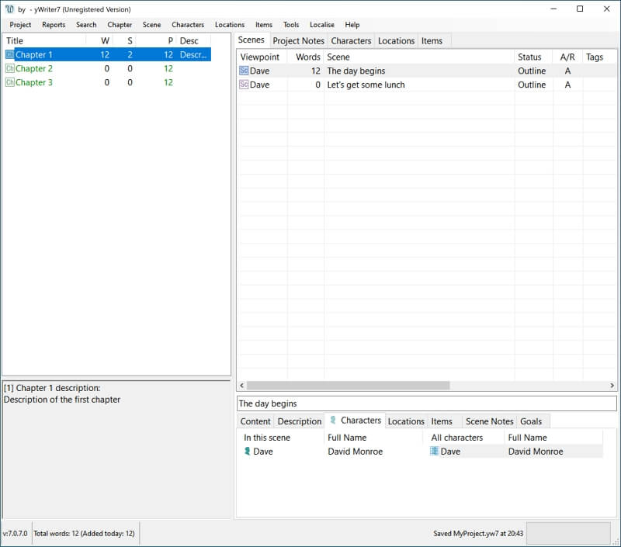621x547 pixels.
Task: Open the Reports menu
Action: click(x=54, y=25)
